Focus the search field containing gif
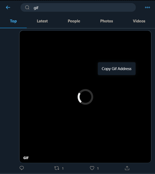Image resolution: width=155 pixels, height=174 pixels. (78, 8)
